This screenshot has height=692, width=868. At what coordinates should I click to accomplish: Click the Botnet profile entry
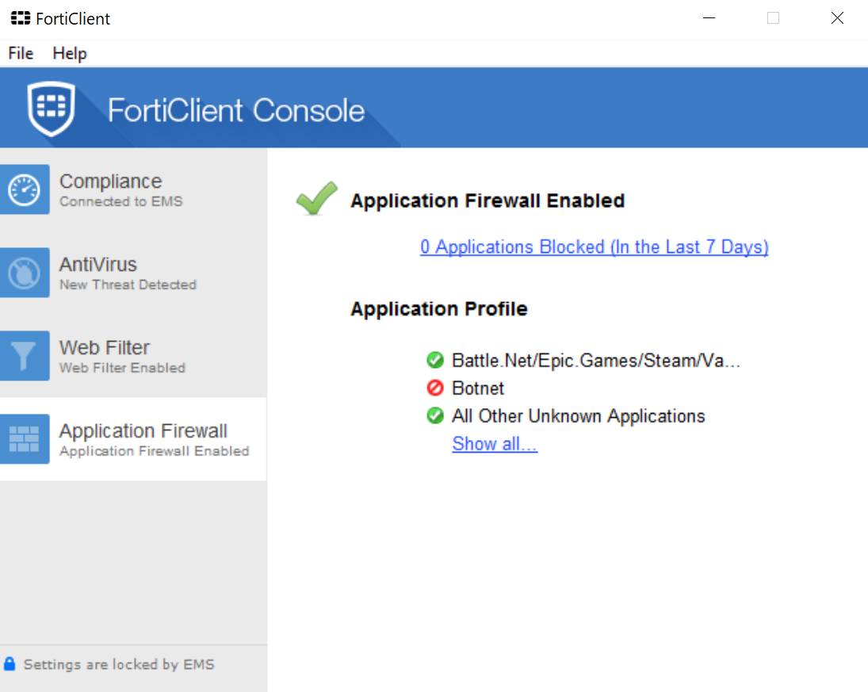click(478, 388)
